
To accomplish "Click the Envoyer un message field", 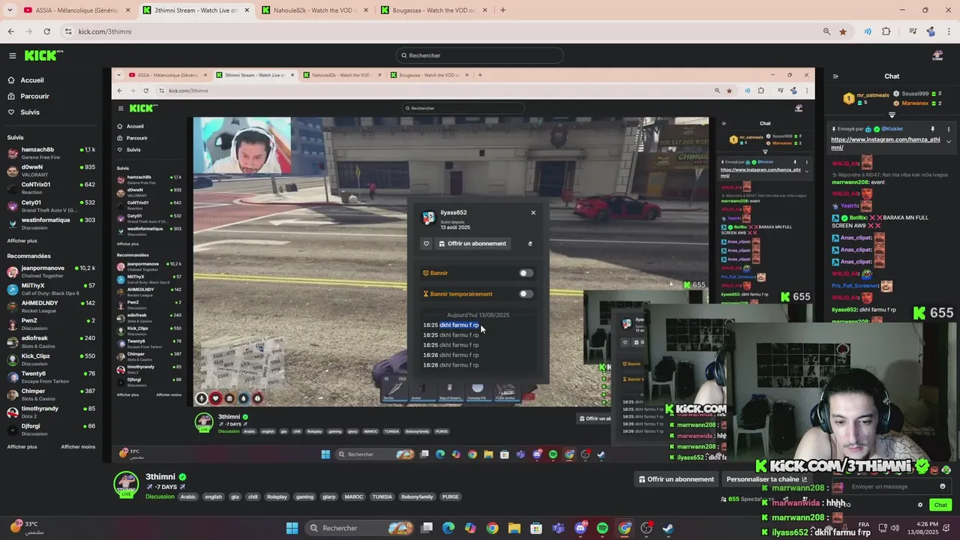I will (892, 486).
